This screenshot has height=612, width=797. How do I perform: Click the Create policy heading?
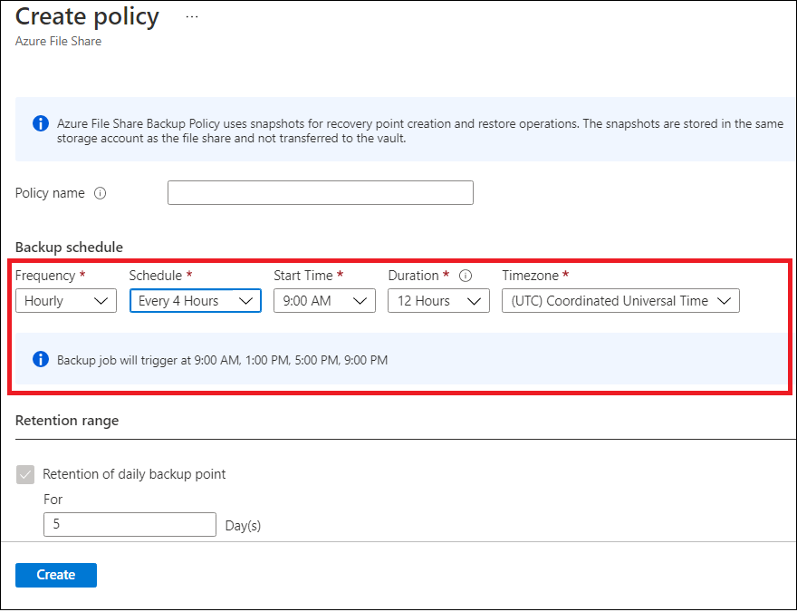[86, 16]
